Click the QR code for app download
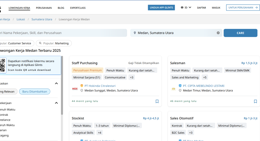 3,65
